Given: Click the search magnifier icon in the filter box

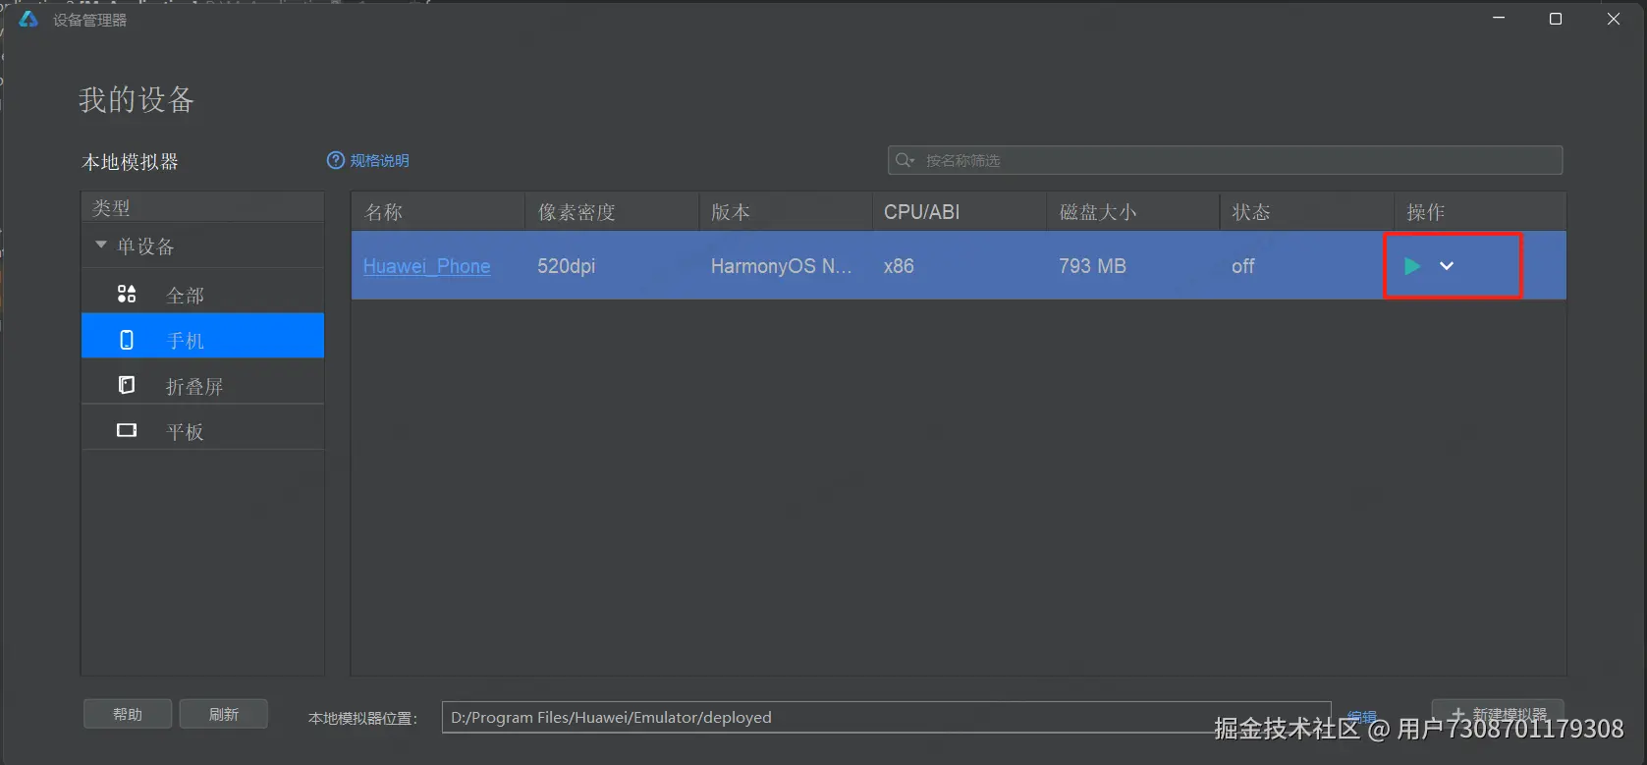Looking at the screenshot, I should coord(905,160).
